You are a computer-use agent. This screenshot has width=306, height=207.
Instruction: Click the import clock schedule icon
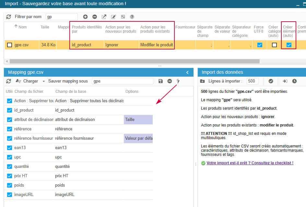point(294,81)
